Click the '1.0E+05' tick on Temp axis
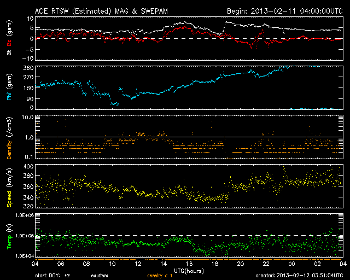The height and width of the screenshot is (280, 350). (25, 236)
